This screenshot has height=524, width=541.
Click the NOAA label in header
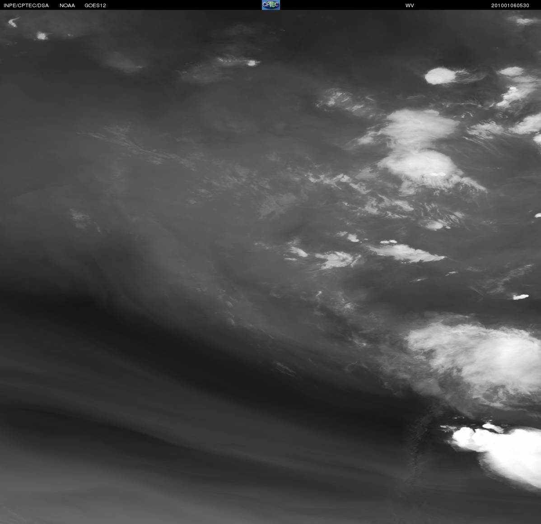(x=67, y=5)
